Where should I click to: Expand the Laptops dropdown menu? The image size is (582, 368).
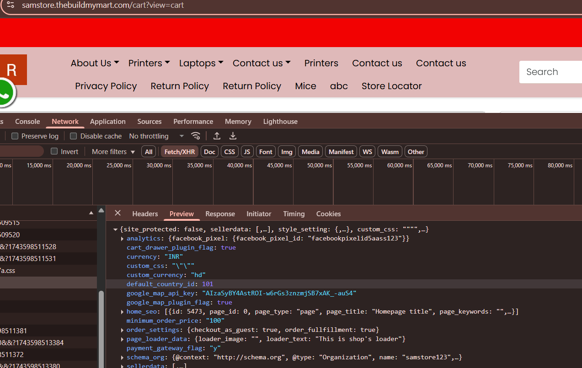[201, 63]
